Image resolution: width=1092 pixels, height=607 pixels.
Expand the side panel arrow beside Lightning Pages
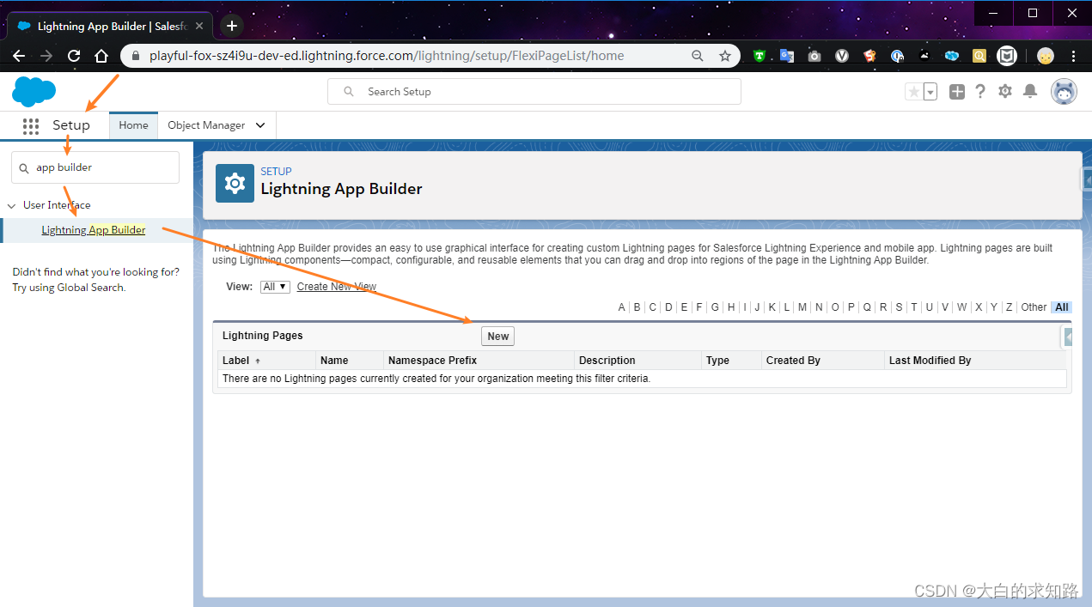(1068, 337)
